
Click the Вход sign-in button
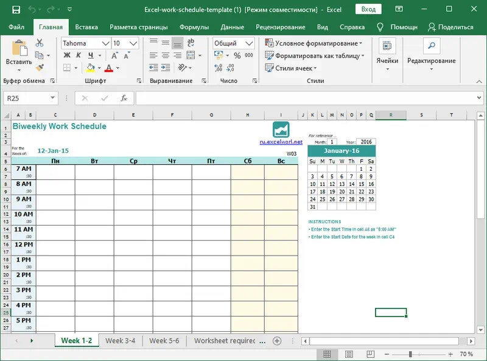coord(368,10)
